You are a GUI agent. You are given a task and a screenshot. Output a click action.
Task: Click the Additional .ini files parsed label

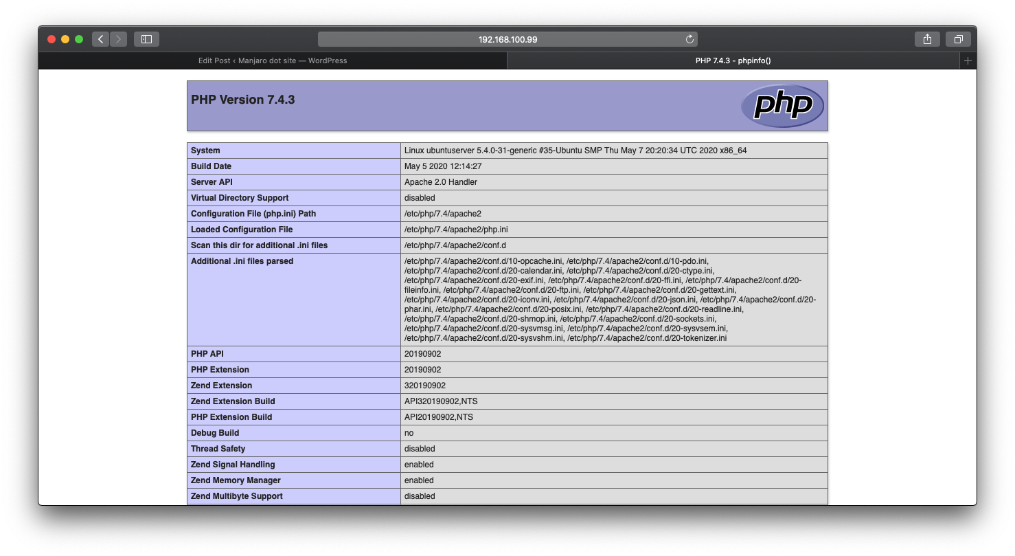[242, 261]
